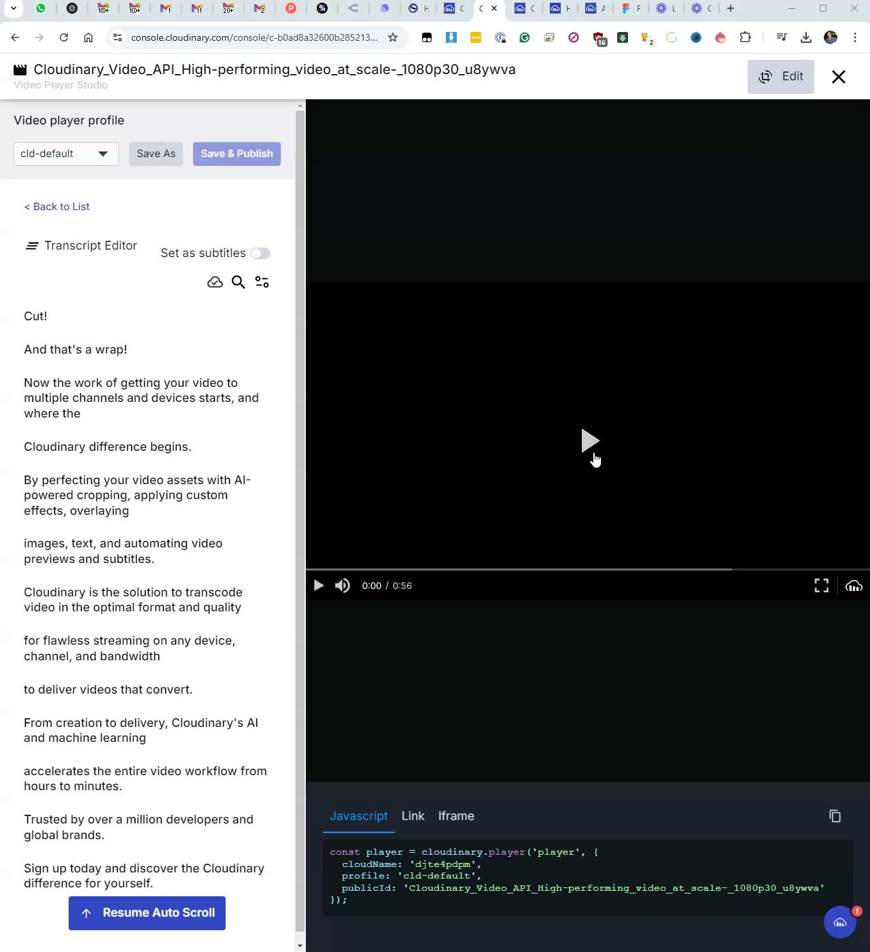Screen dimensions: 870x952
Task: Bookmark the page with the star icon
Action: [393, 37]
